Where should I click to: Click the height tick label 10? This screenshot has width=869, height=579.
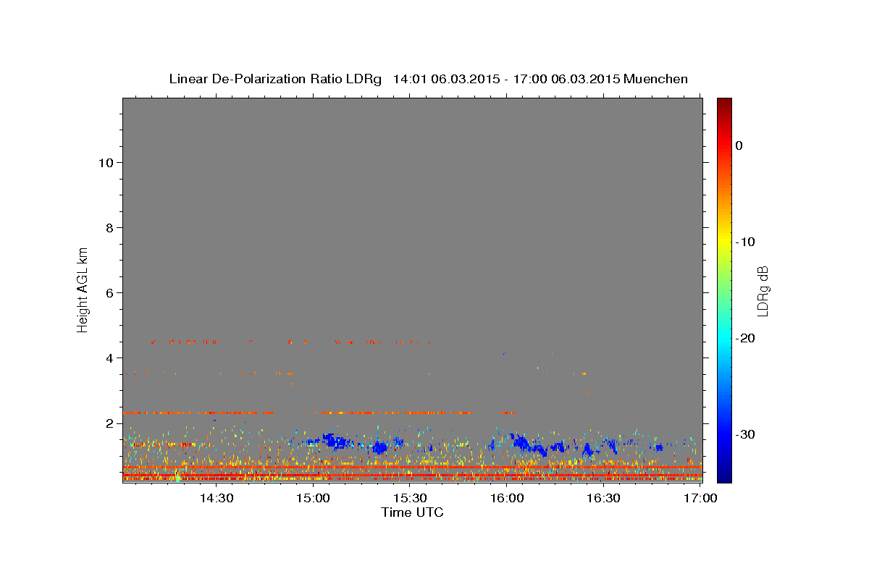pos(106,162)
